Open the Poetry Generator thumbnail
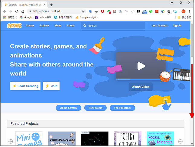Viewport: 195px width, 147px height. click(128, 139)
